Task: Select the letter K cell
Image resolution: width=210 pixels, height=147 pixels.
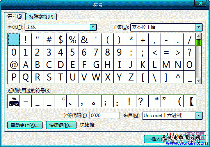Action: [x=142, y=65]
